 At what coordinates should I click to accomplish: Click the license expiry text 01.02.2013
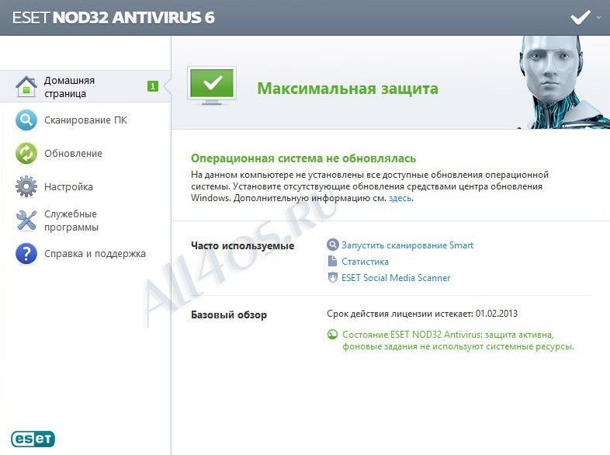(x=421, y=314)
